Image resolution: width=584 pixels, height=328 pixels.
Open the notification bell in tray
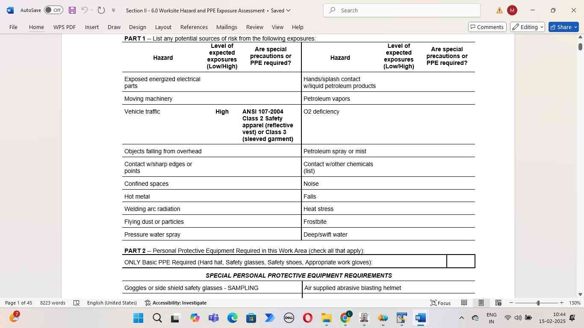[x=572, y=318]
